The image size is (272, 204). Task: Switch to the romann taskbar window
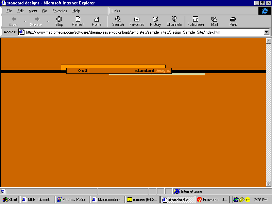point(142,200)
